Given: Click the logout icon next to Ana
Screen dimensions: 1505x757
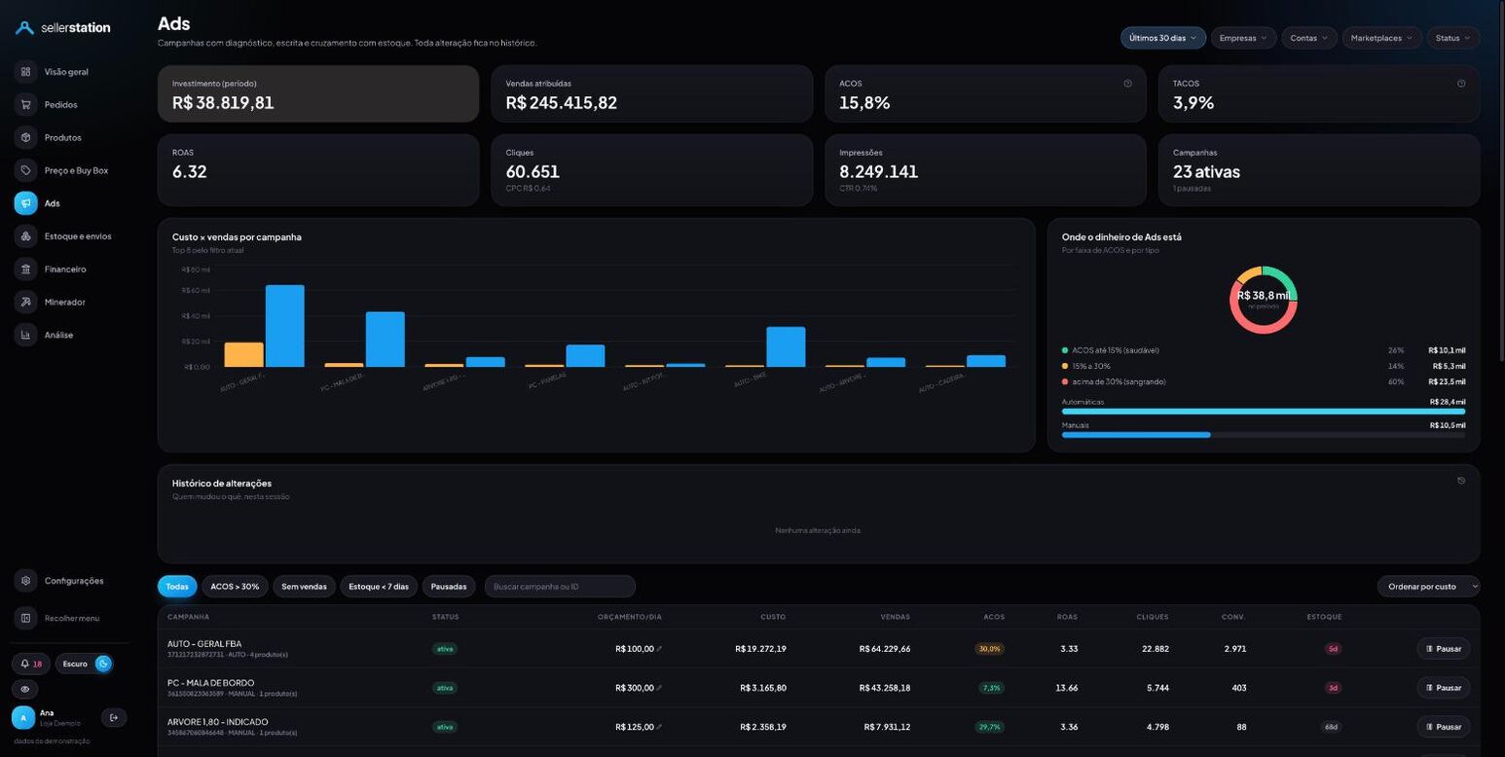Looking at the screenshot, I should [114, 718].
